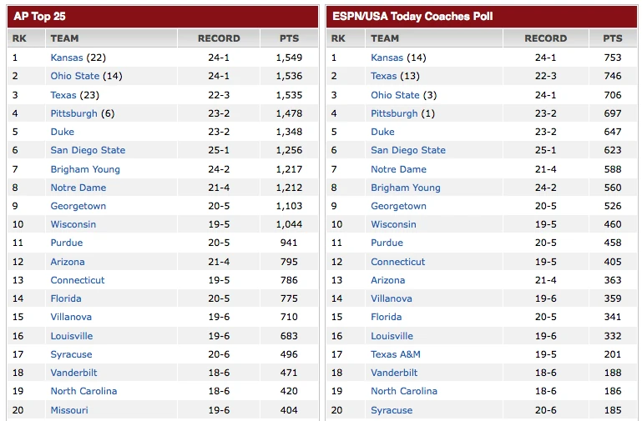Click Purdue in the AP Top 25
Screen dimensions: 642x421
[67, 243]
